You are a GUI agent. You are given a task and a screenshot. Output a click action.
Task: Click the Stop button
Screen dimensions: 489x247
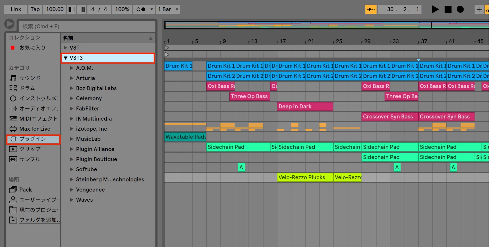click(448, 9)
